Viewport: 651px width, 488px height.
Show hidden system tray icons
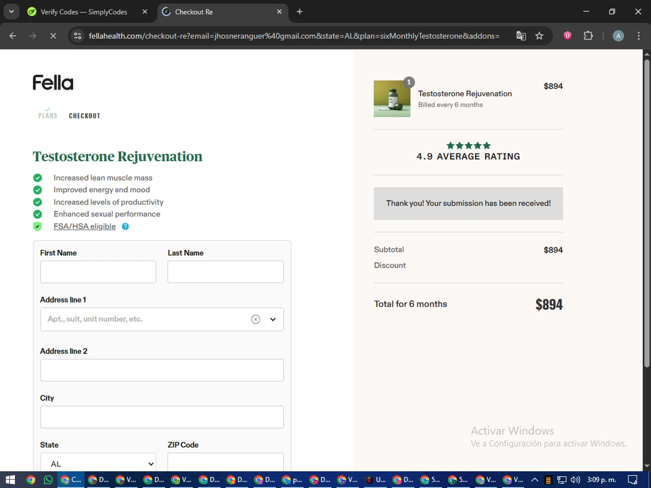pyautogui.click(x=535, y=480)
